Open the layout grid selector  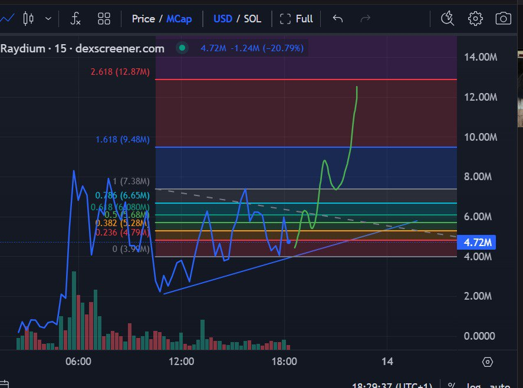104,19
